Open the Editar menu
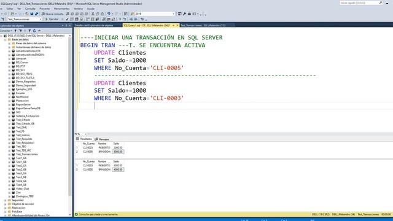Screen dimensions: 393x221 (x=10, y=9)
